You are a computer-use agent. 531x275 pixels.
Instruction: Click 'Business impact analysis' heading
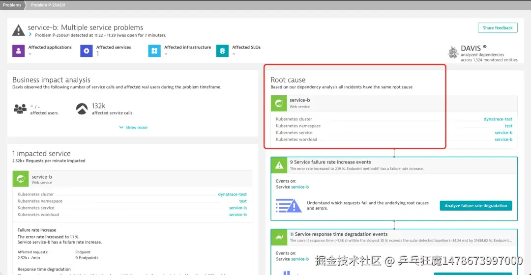(52, 80)
